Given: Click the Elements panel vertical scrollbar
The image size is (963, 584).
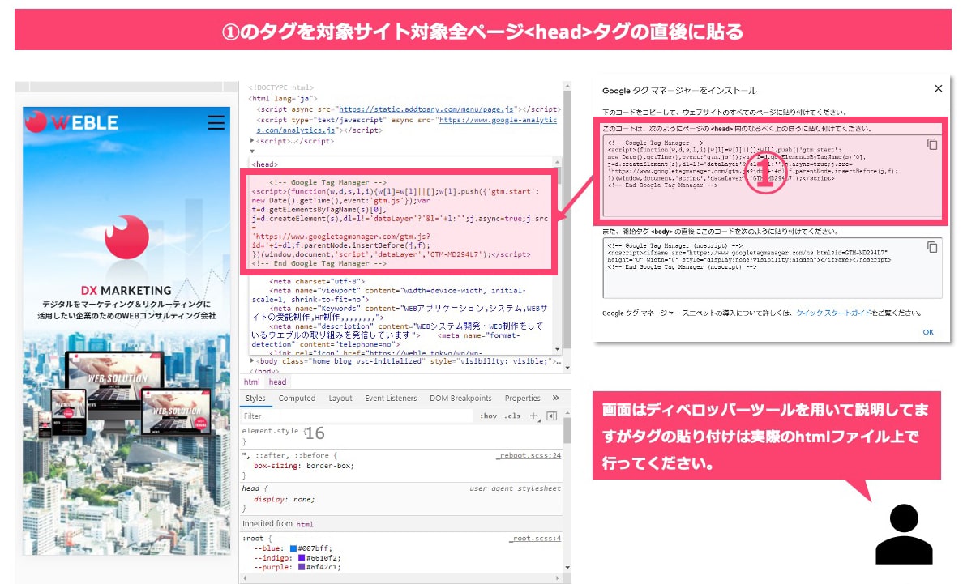Looking at the screenshot, I should point(567,221).
